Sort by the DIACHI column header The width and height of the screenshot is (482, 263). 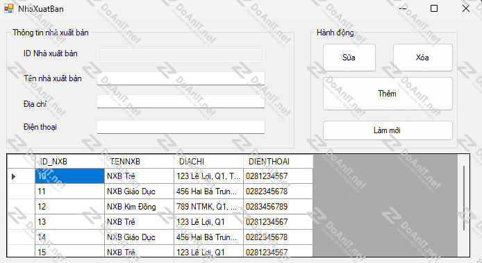click(x=209, y=161)
